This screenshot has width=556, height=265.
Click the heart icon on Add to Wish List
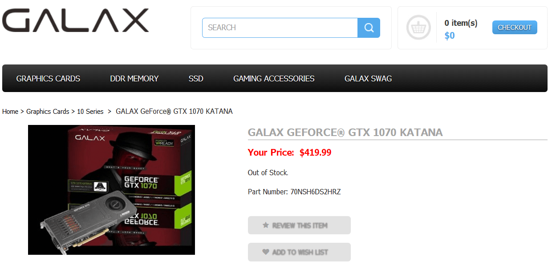[x=266, y=252]
